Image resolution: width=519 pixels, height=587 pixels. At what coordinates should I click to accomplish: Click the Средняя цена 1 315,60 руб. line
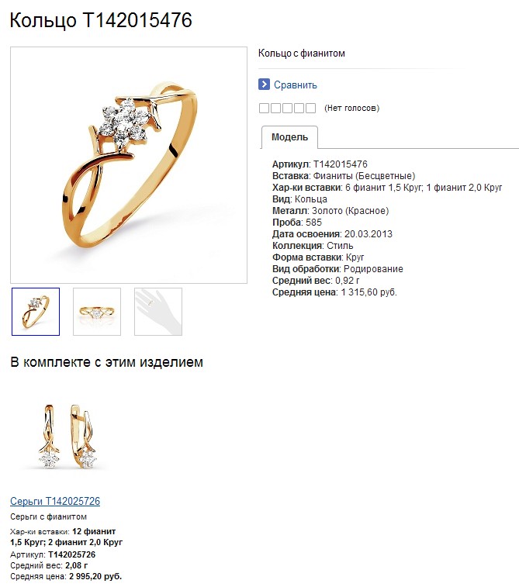tap(334, 292)
